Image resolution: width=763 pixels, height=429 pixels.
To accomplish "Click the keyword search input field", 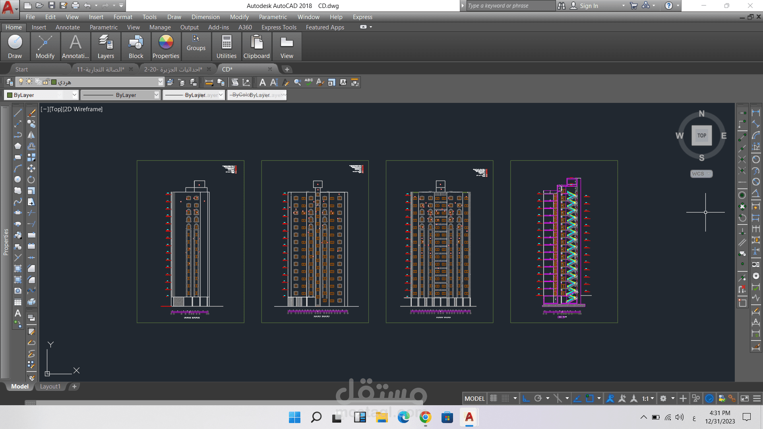I will (510, 6).
